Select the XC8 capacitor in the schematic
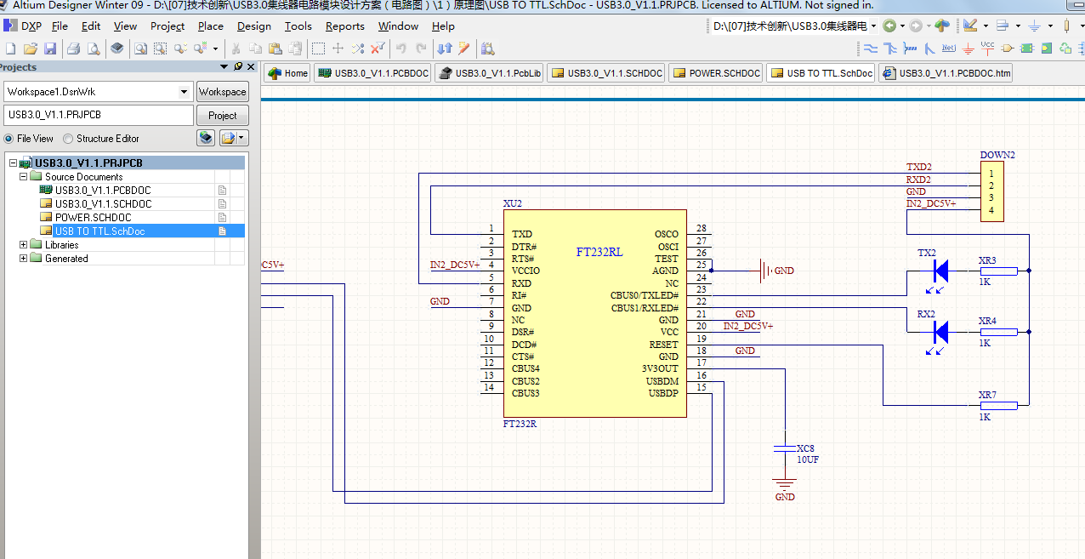1085x559 pixels. [x=784, y=448]
